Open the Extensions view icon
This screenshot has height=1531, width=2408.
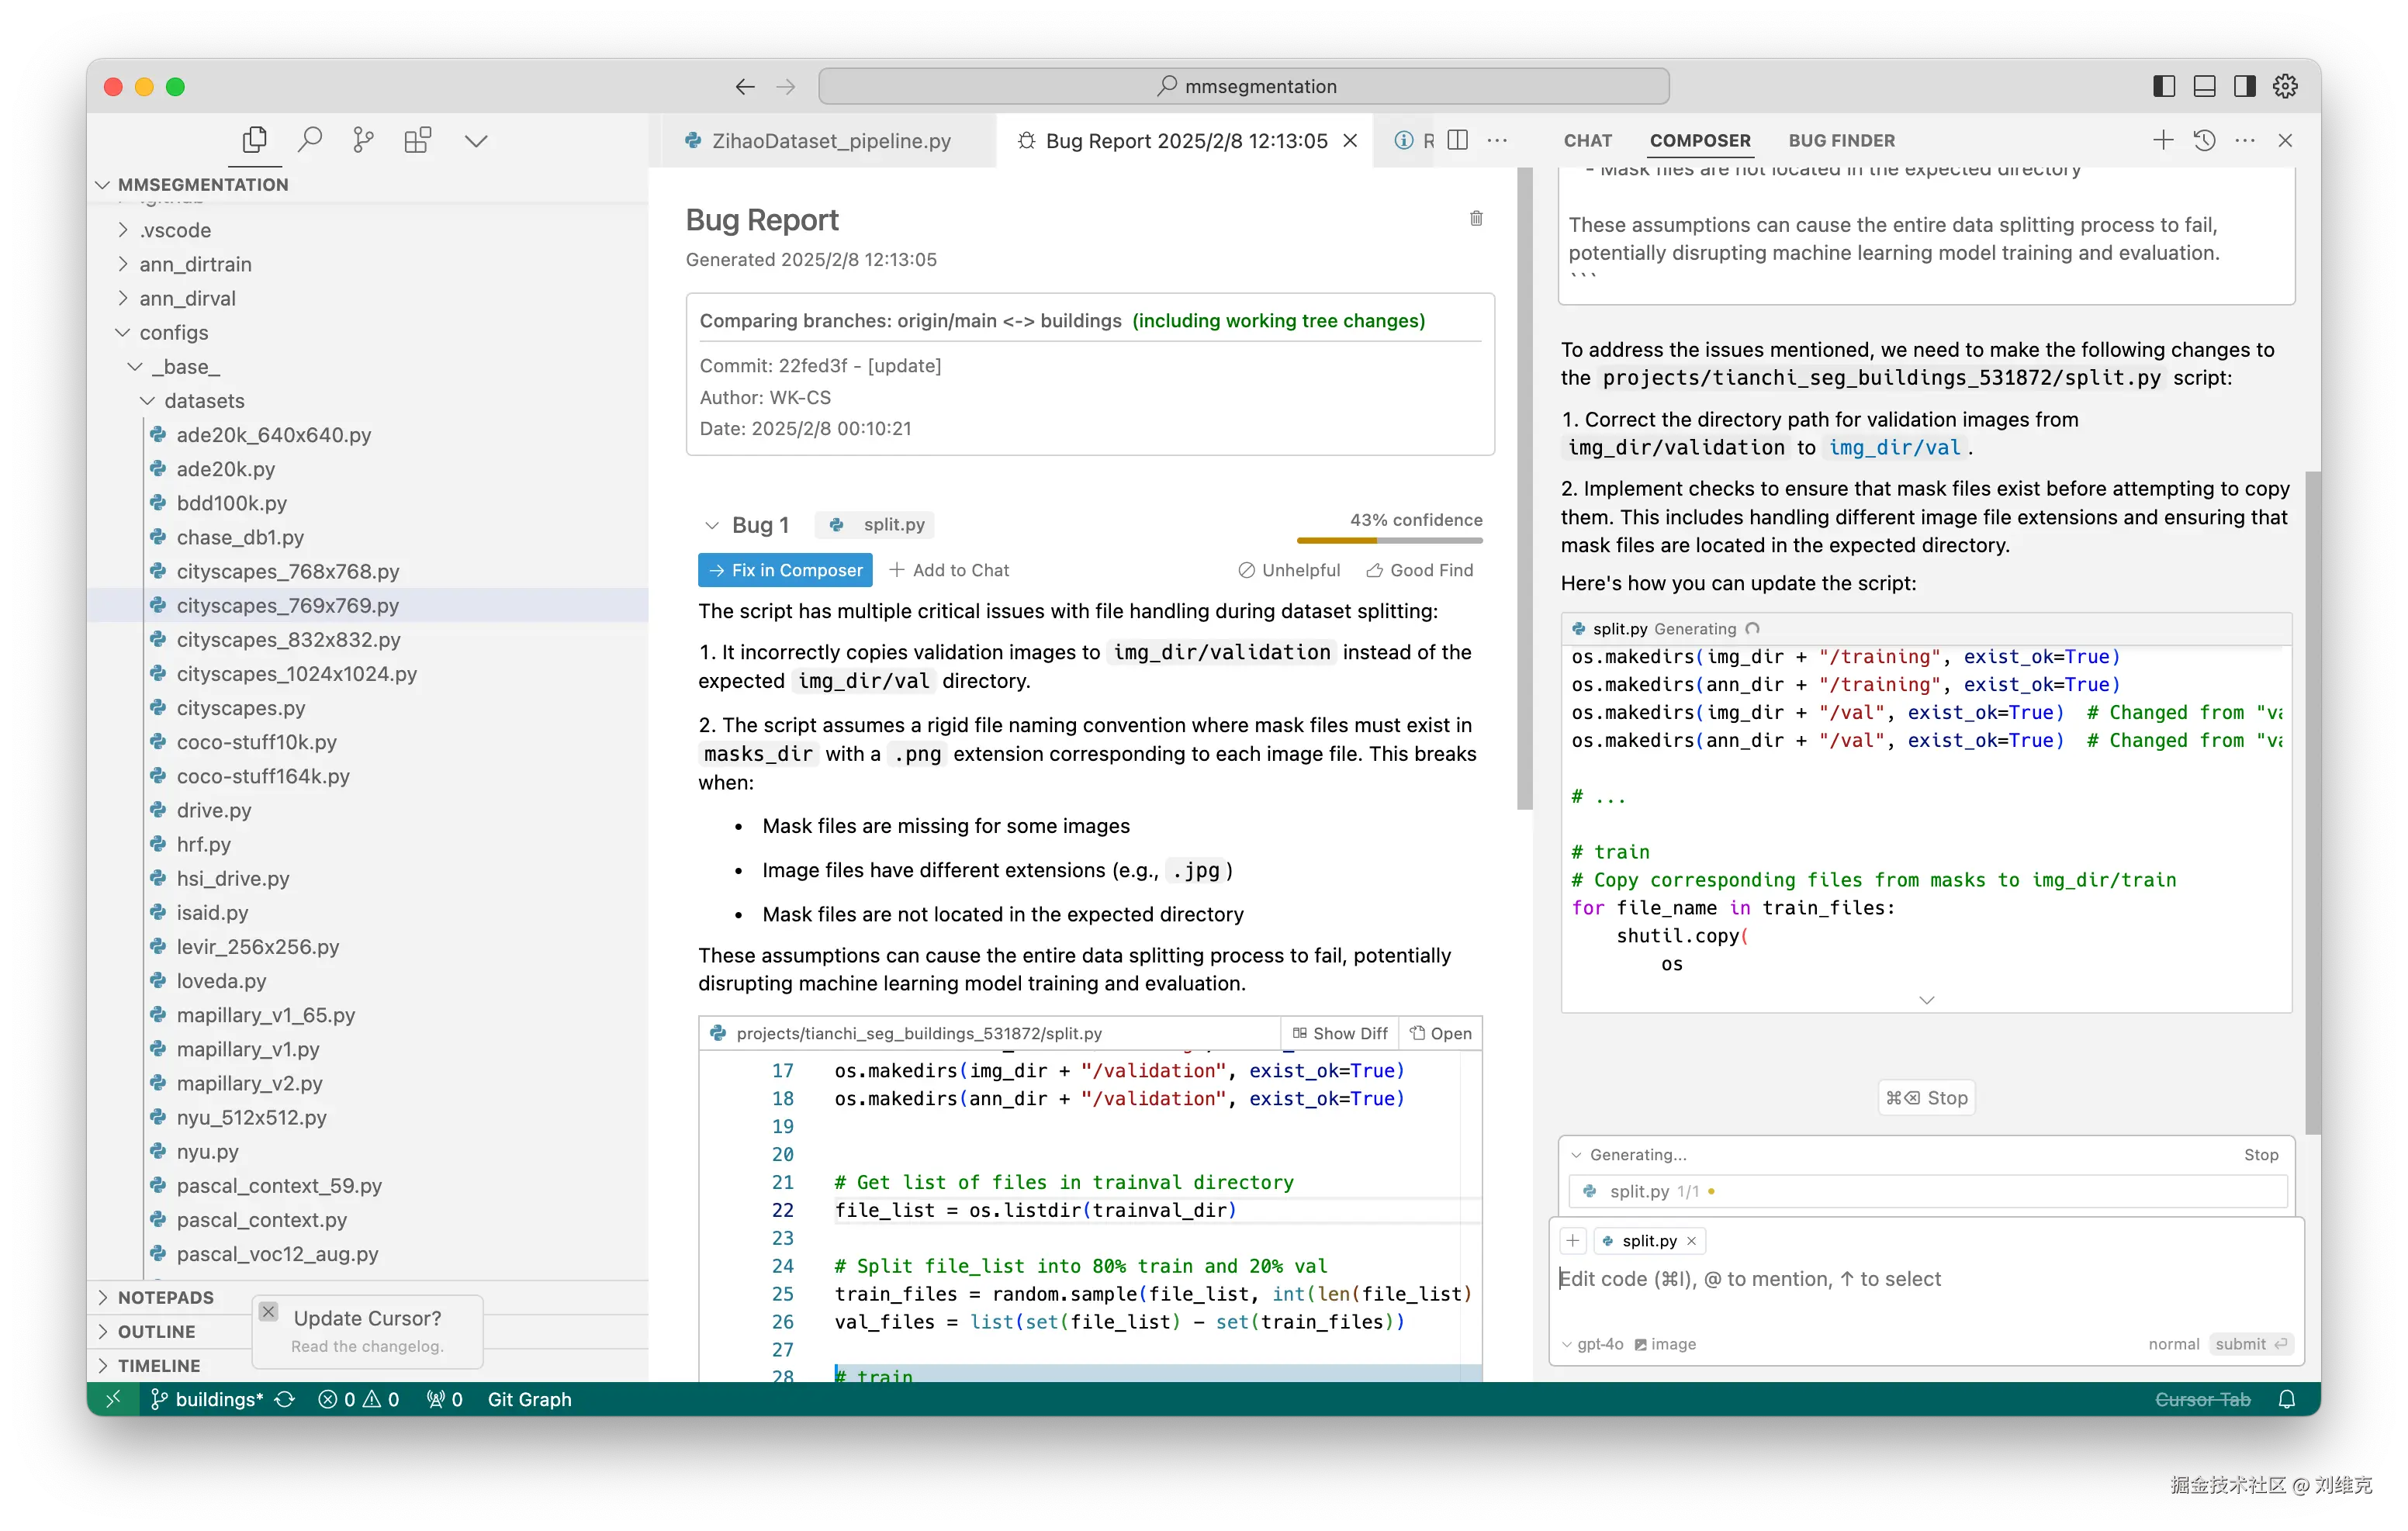[x=417, y=140]
